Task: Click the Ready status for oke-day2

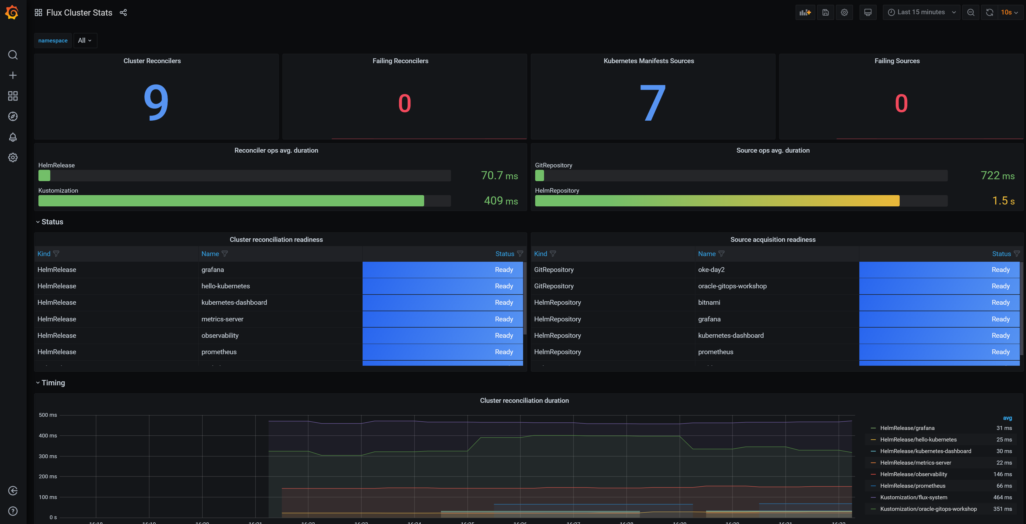Action: point(939,270)
